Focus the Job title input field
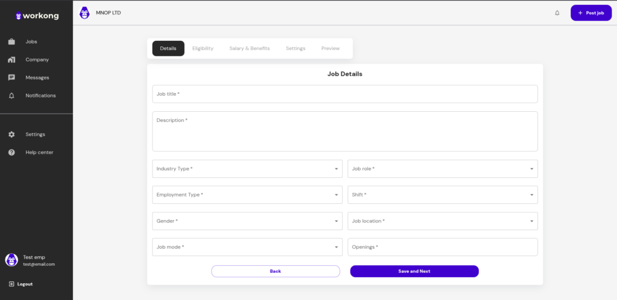 345,94
